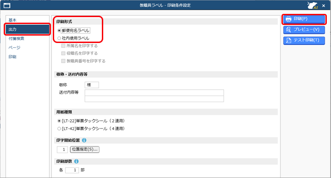Click the 印刷(P) button
This screenshot has height=178, width=331.
[304, 19]
